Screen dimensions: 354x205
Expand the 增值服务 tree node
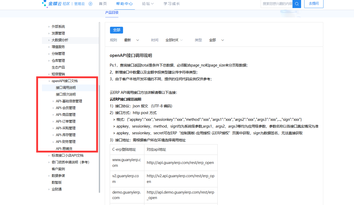(x=49, y=47)
